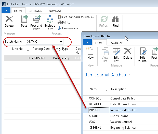Click the Dimensions button
Image resolution: width=158 pixels, height=134 pixels.
68,28
